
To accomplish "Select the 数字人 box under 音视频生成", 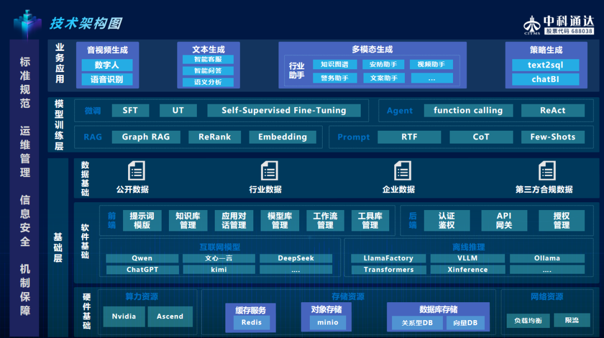I will point(107,65).
